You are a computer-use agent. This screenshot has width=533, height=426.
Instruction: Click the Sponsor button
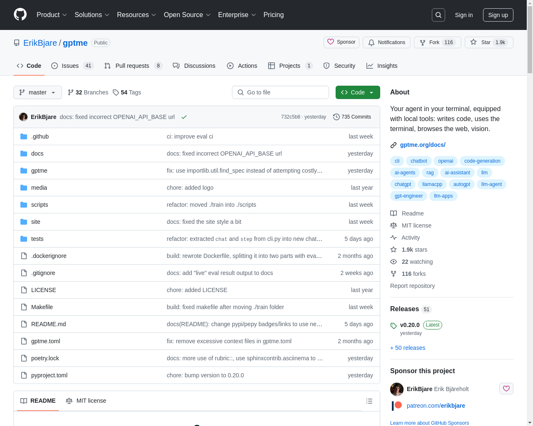click(x=341, y=42)
